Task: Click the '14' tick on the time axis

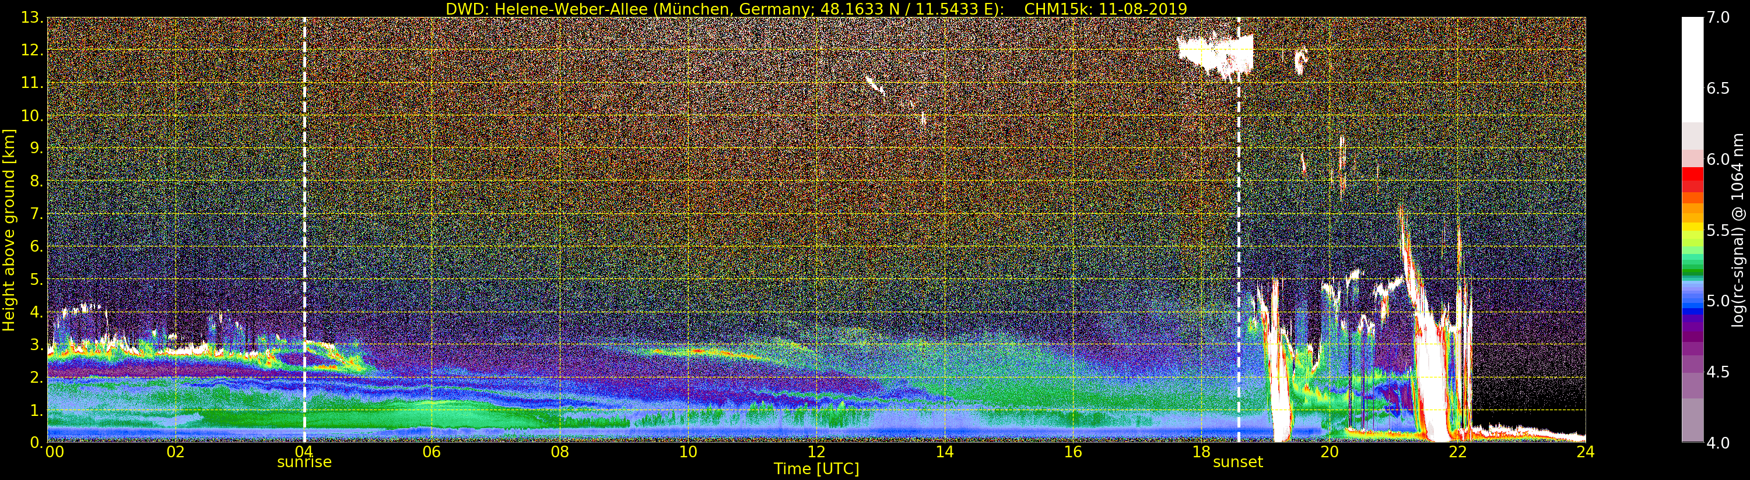Action: coord(944,451)
